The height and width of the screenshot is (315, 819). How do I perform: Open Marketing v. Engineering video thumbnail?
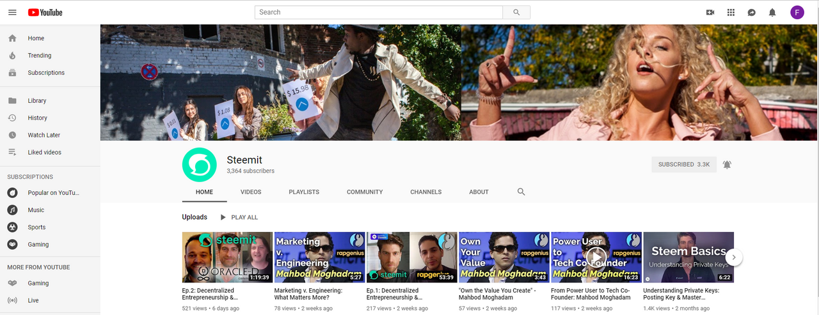319,257
